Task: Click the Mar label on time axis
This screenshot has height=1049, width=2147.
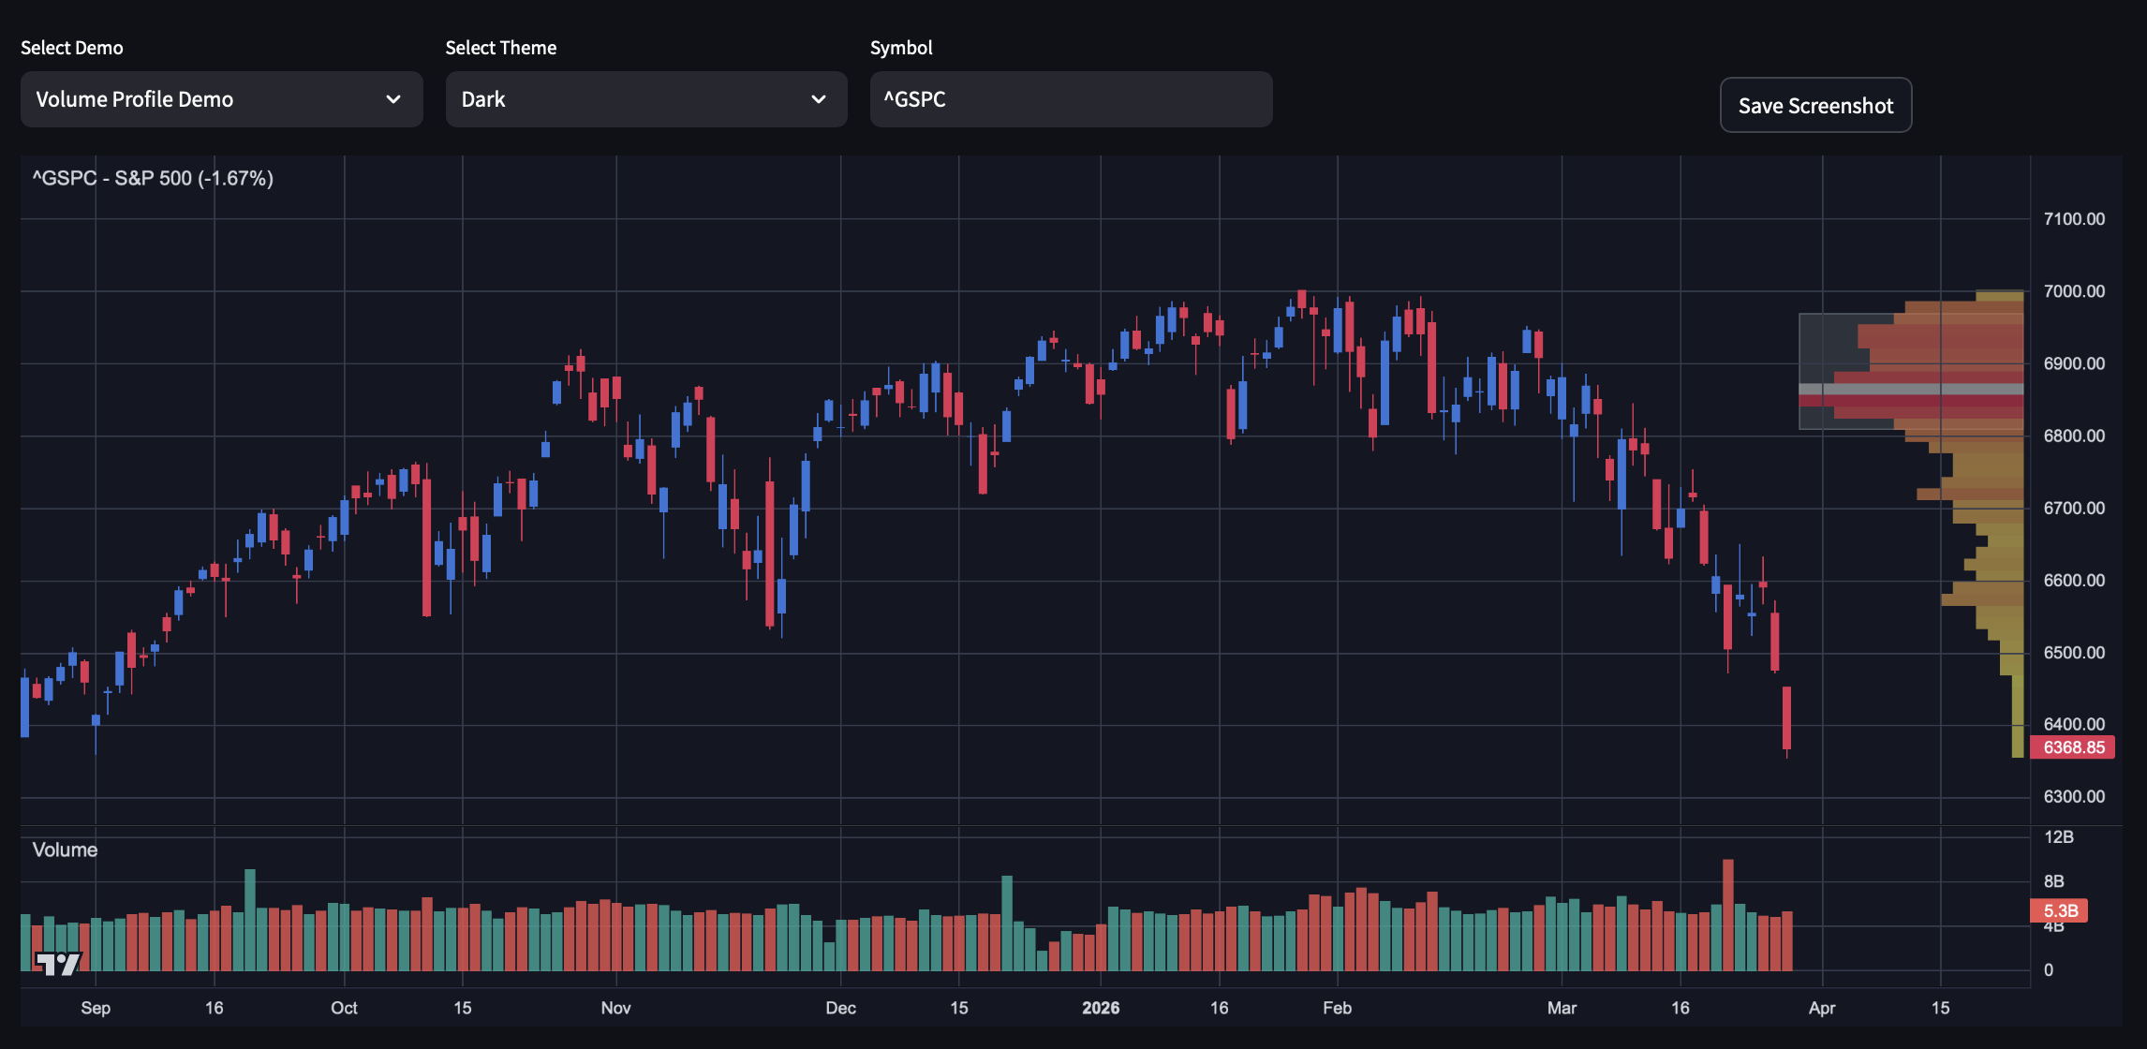Action: click(1562, 1008)
